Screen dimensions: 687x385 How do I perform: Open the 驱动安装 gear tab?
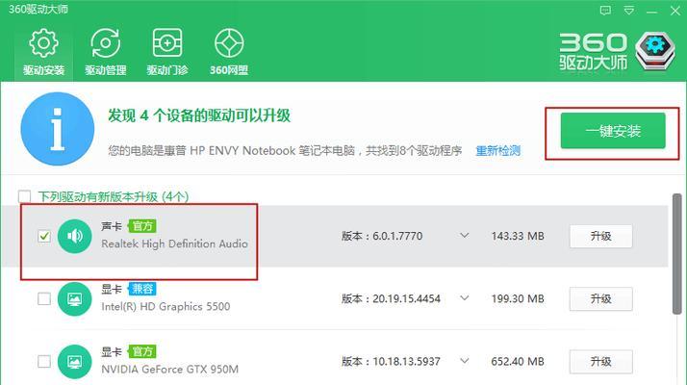coord(43,52)
